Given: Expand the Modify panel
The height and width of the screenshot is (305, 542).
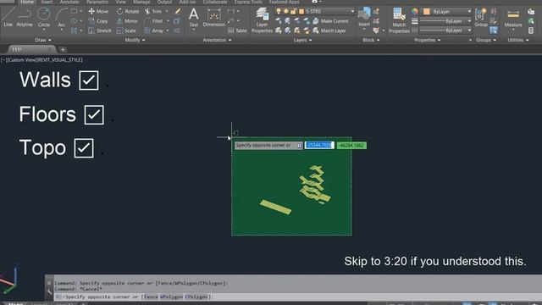Looking at the screenshot, I should (135, 40).
